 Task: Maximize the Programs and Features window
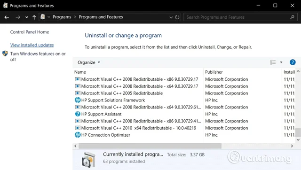coord(275,5)
